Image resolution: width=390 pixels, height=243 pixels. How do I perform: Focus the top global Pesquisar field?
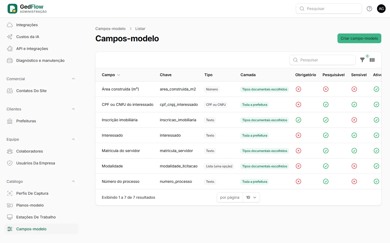click(329, 9)
